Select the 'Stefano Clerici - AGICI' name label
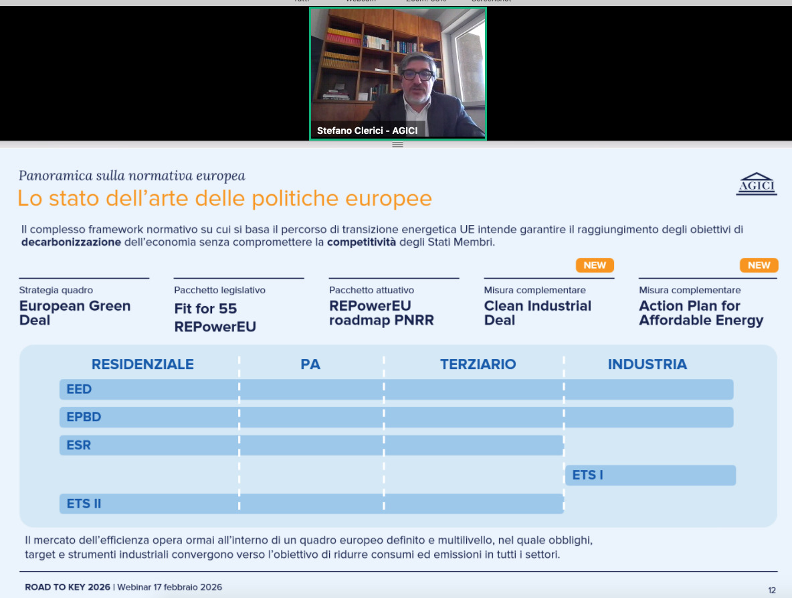Image resolution: width=792 pixels, height=598 pixels. [x=367, y=131]
